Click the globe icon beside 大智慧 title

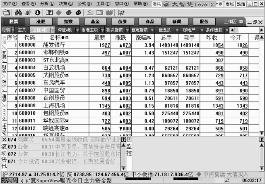click(166, 4)
